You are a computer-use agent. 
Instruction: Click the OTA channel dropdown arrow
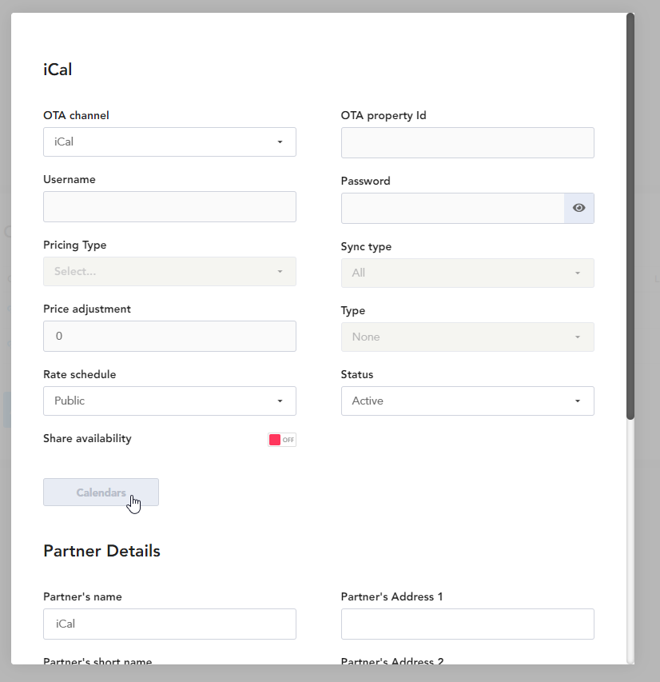pos(280,142)
